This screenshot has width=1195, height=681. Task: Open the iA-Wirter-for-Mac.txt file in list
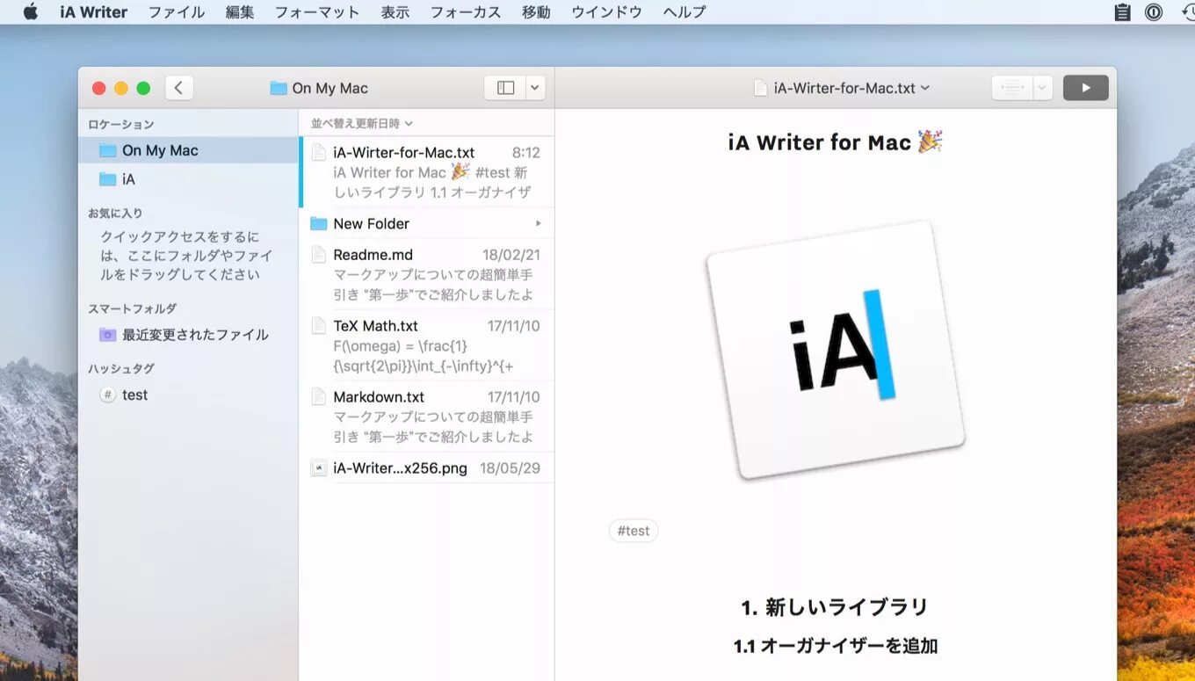point(427,171)
